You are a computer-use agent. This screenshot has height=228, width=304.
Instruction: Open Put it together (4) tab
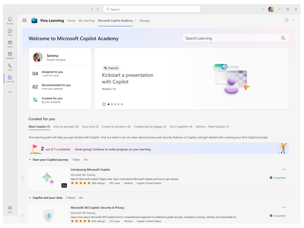click(x=181, y=127)
